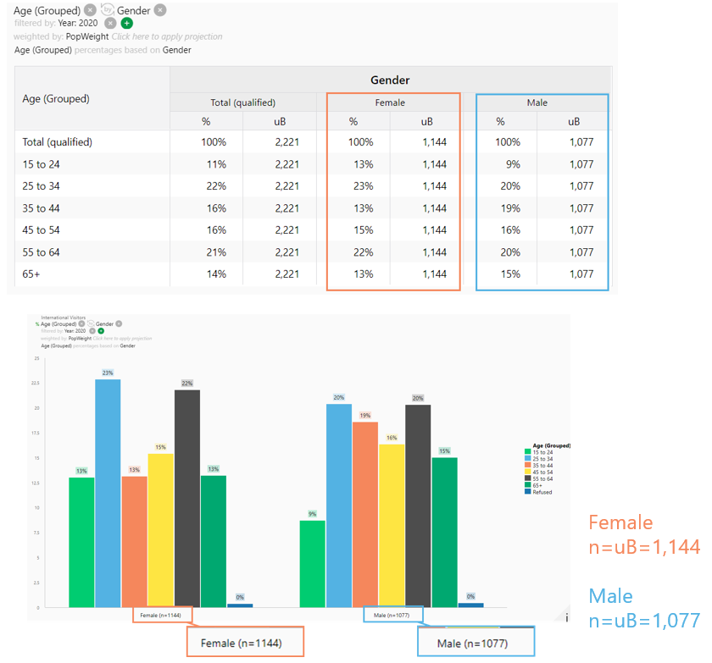Select the International Visitors title
This screenshot has height=663, width=712.
click(63, 318)
